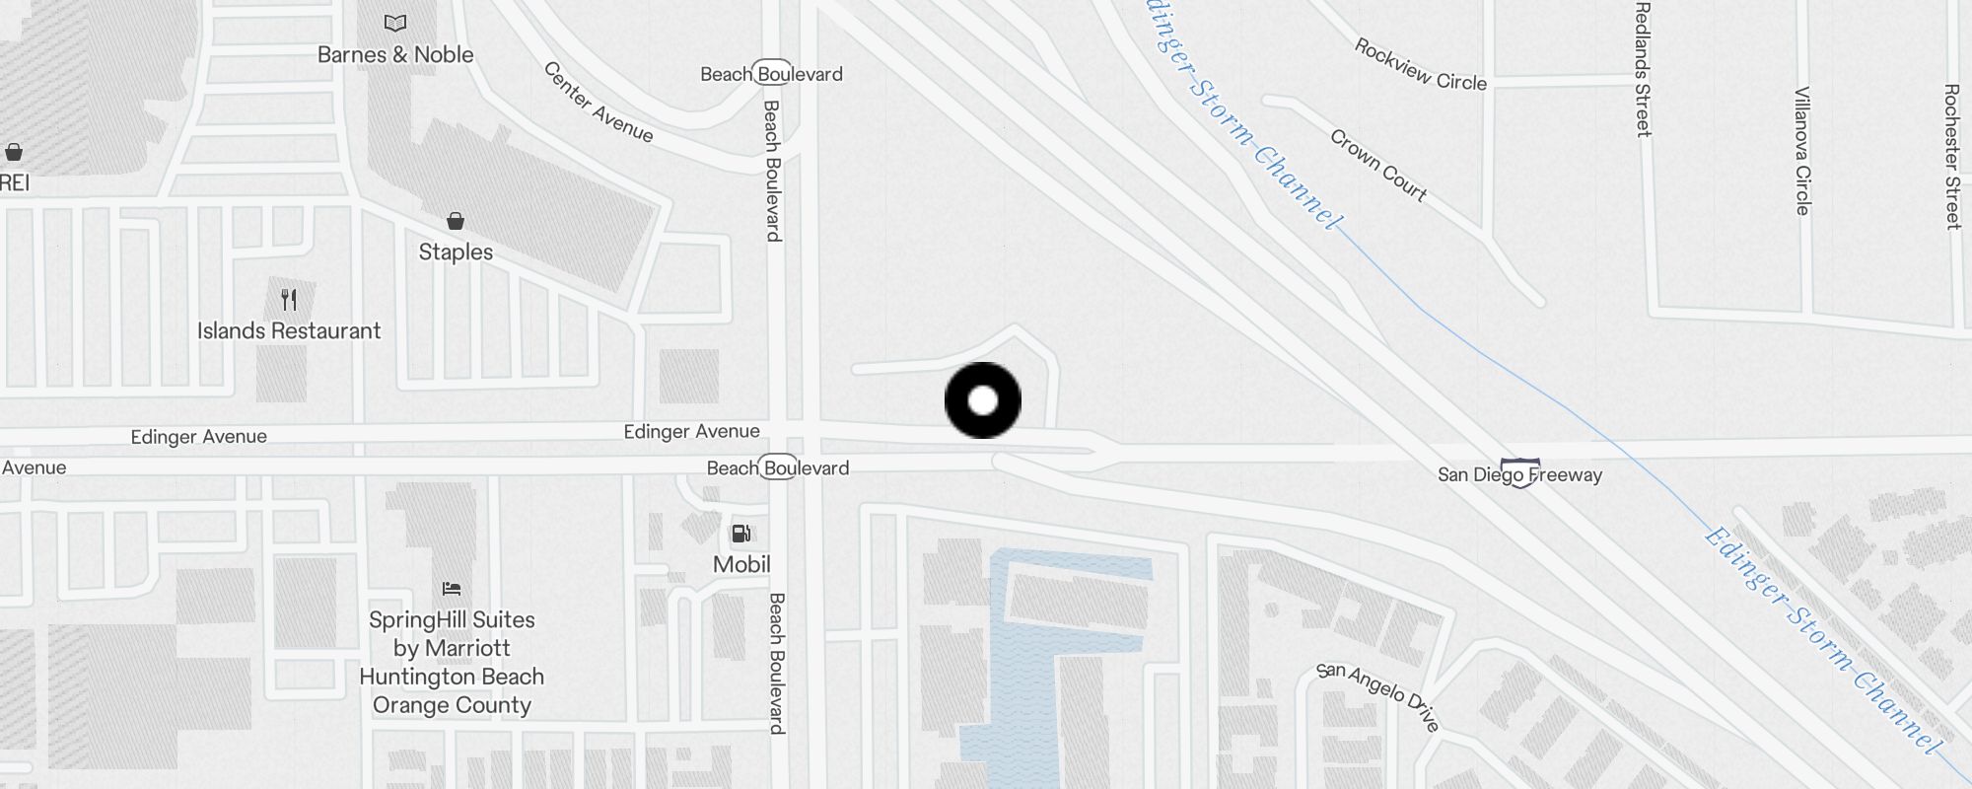Viewport: 1972px width, 789px height.
Task: Click the SpringHill Suites by Marriott label
Action: 452,663
